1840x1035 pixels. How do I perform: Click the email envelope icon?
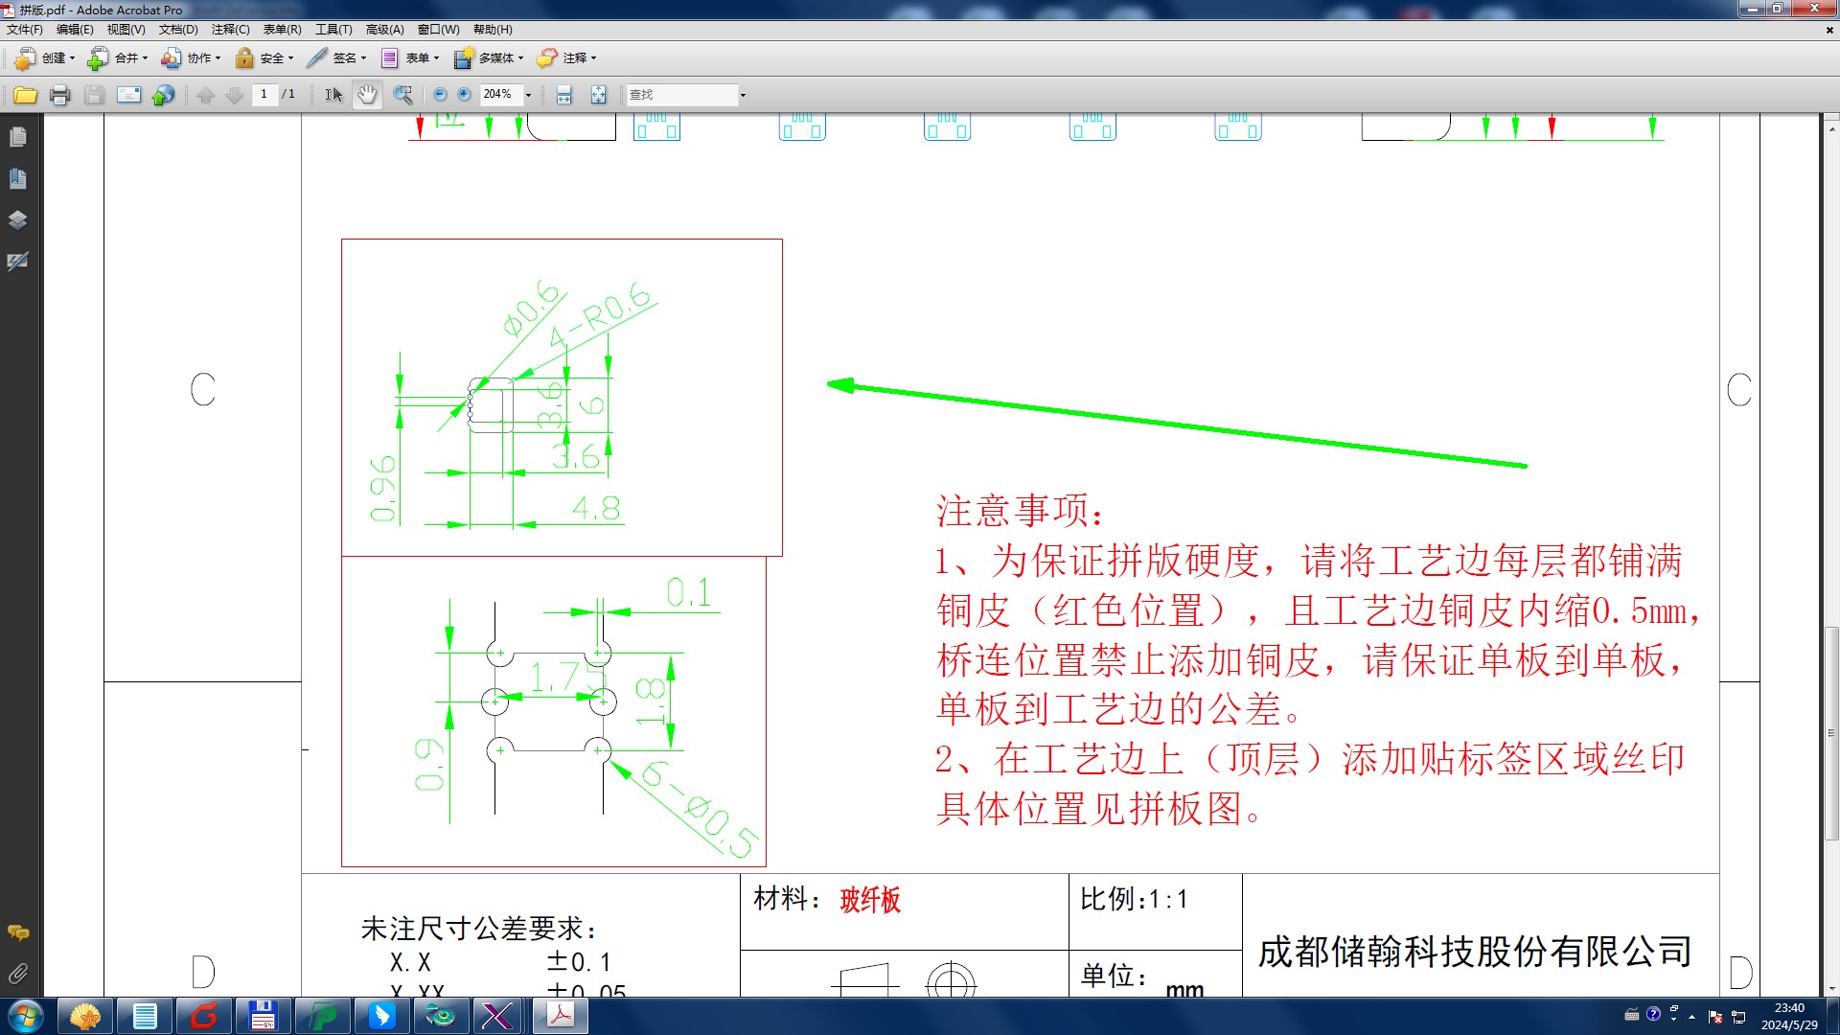click(x=128, y=95)
